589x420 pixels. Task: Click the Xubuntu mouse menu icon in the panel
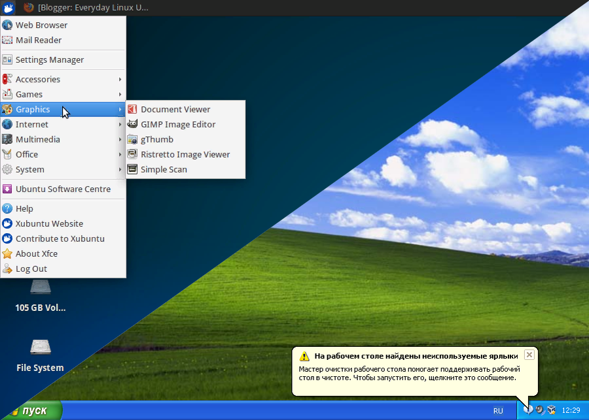point(9,7)
